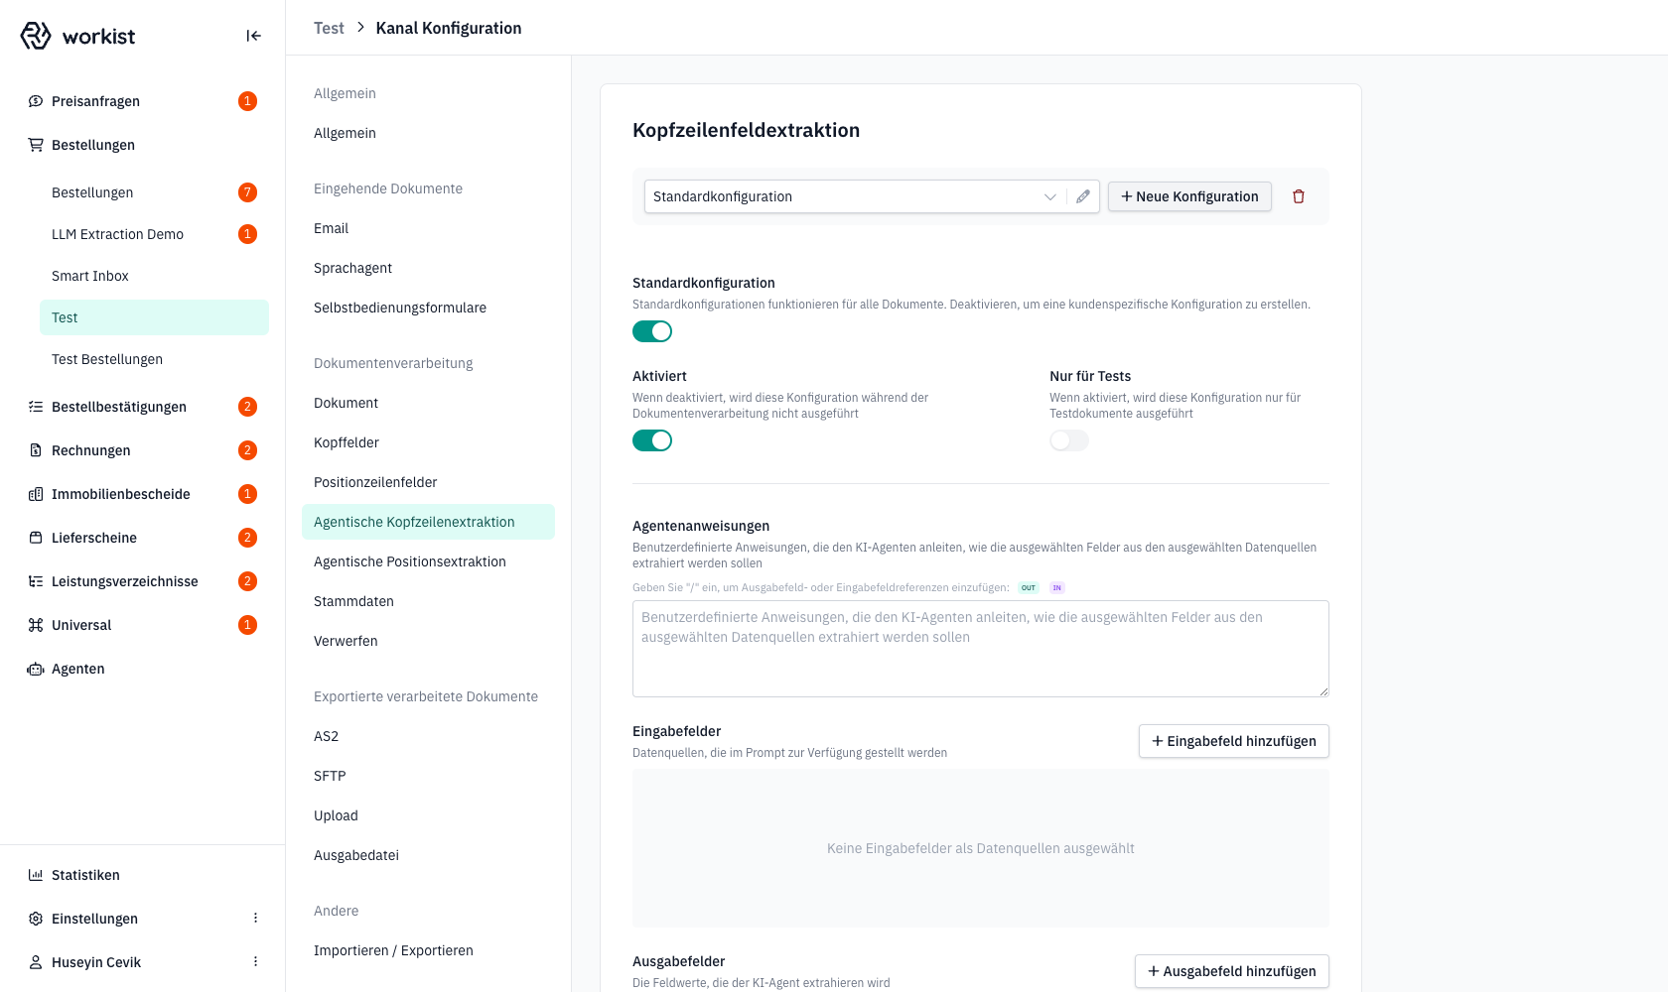Open the Email configuration section
This screenshot has height=992, width=1668.
pyautogui.click(x=428, y=228)
